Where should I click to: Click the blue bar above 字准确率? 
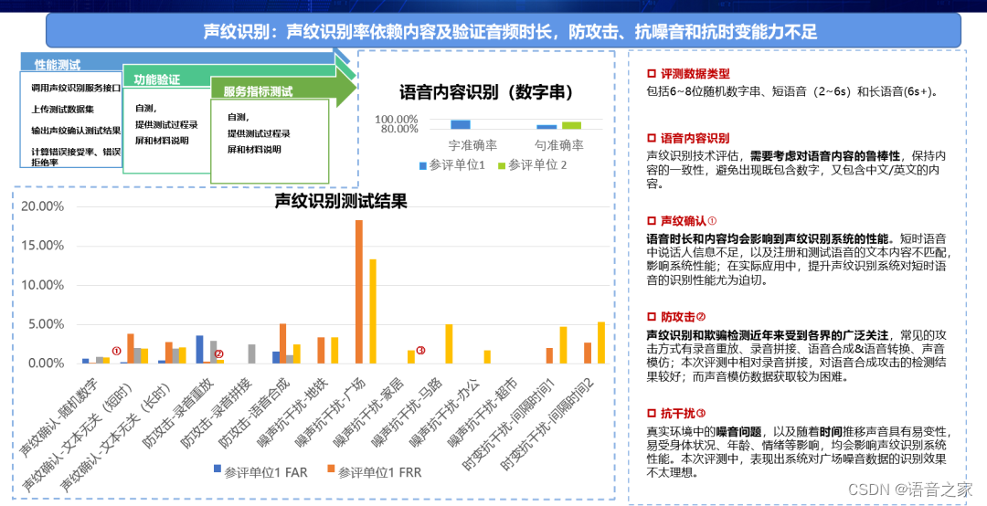(461, 124)
